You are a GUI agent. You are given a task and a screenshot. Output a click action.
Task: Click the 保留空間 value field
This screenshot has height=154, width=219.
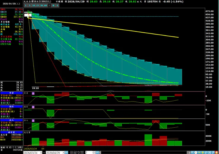point(89,153)
